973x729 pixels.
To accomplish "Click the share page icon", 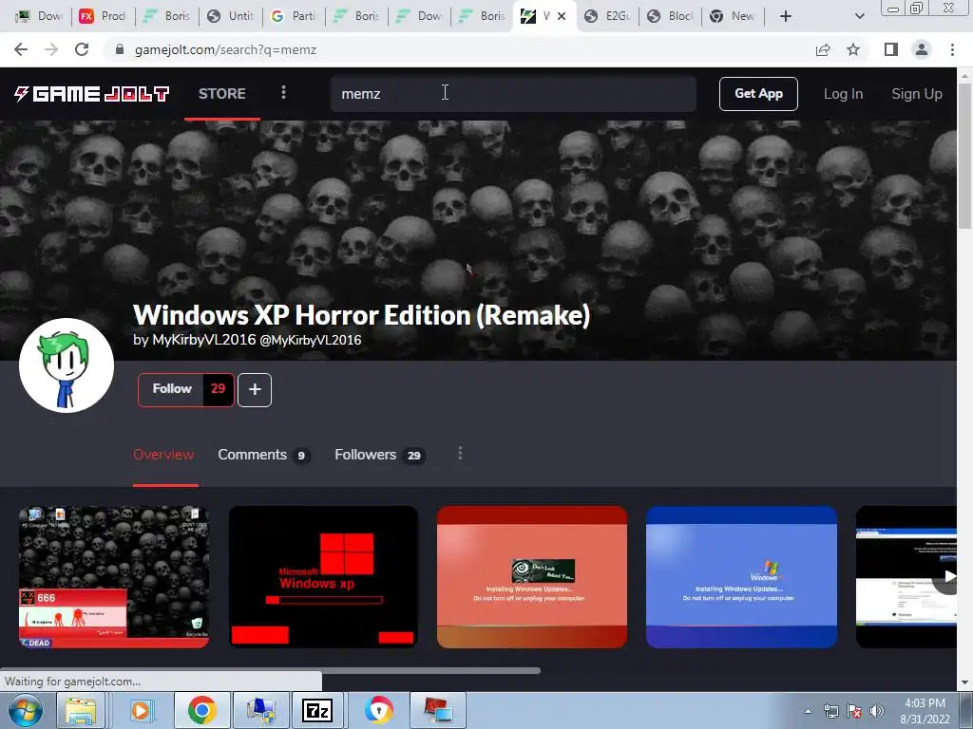I will [x=823, y=49].
